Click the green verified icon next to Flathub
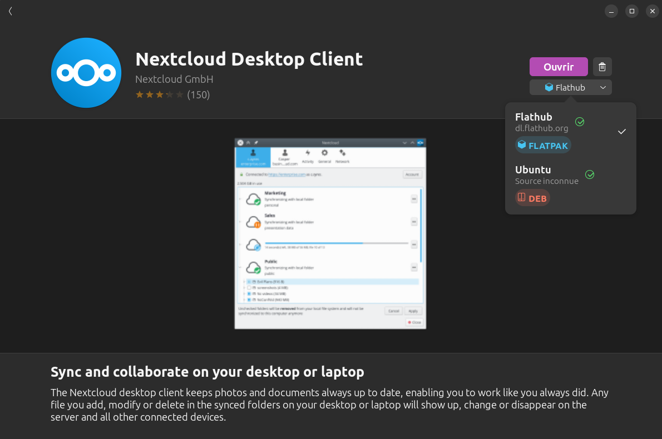The image size is (662, 439). [580, 122]
